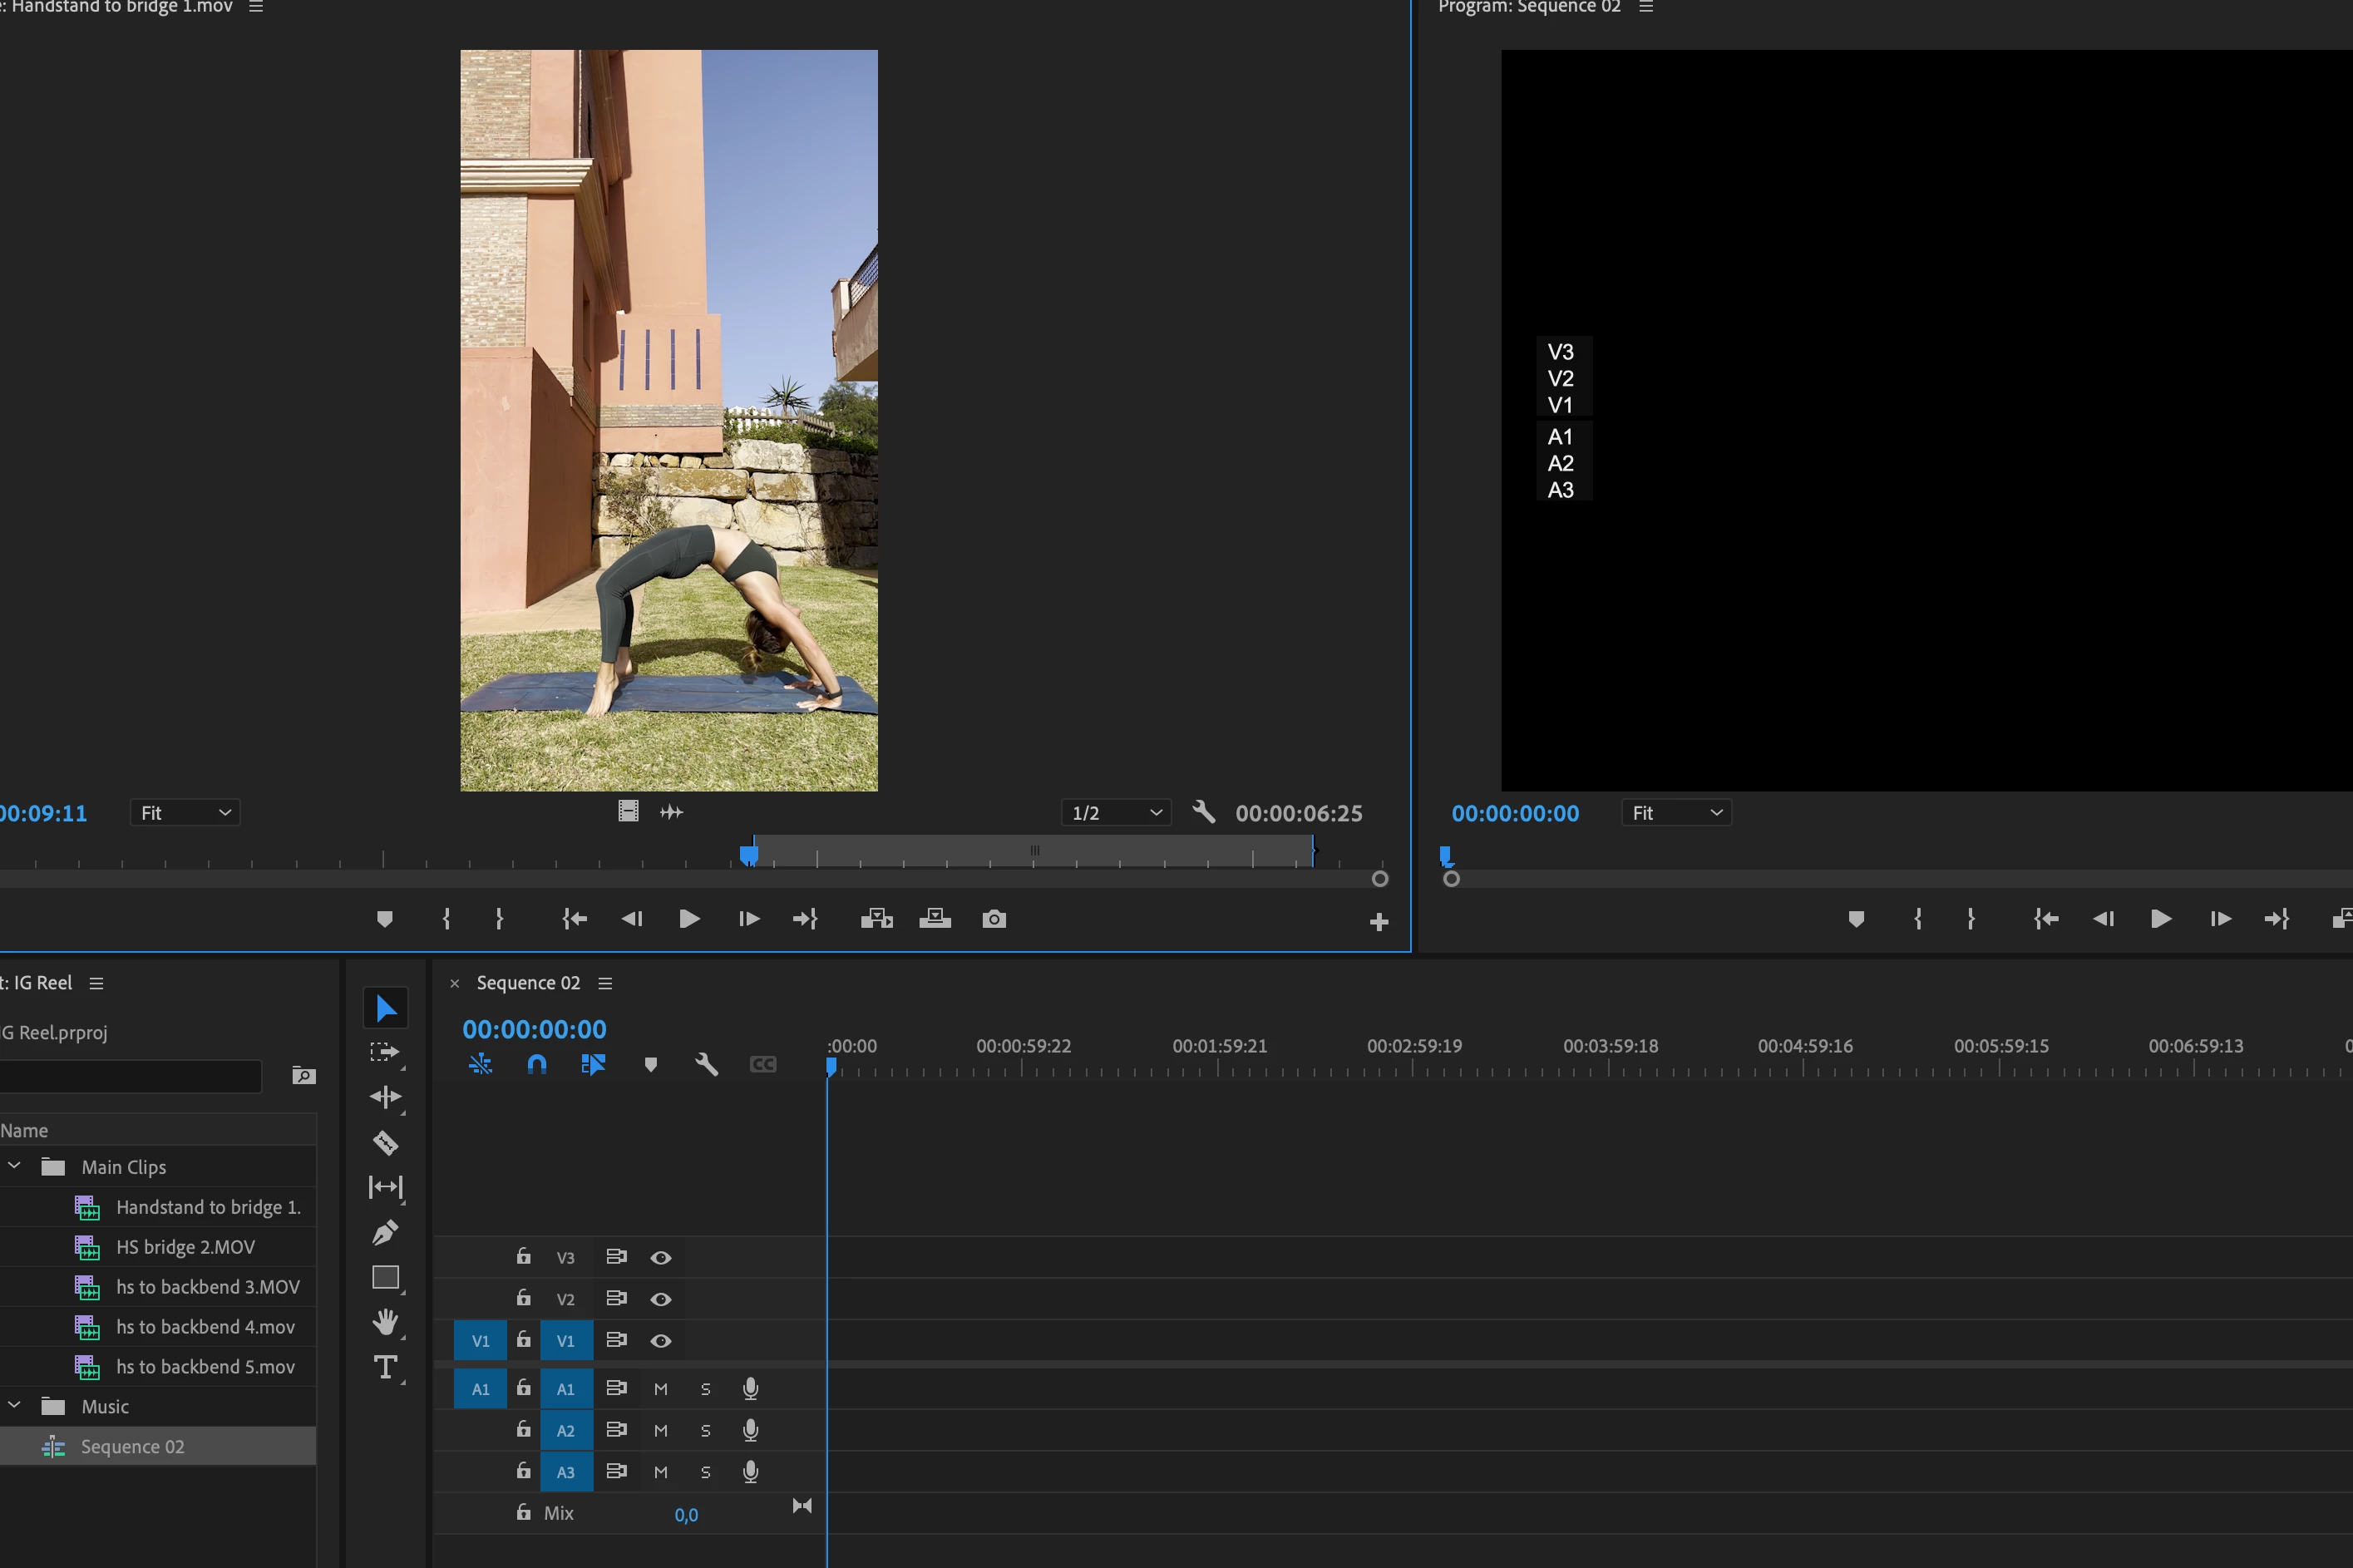Select HS bridge 2.MOV clip
This screenshot has height=1568, width=2353.
(x=186, y=1247)
